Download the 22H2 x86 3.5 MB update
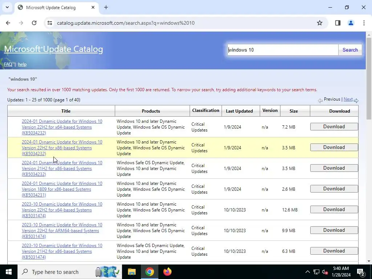 point(334,147)
